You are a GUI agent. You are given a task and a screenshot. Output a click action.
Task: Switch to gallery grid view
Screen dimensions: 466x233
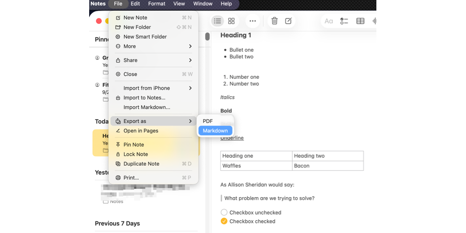231,21
